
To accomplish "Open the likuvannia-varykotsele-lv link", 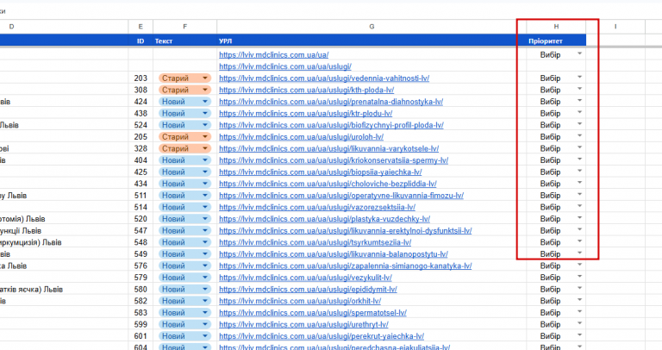I will point(329,148).
